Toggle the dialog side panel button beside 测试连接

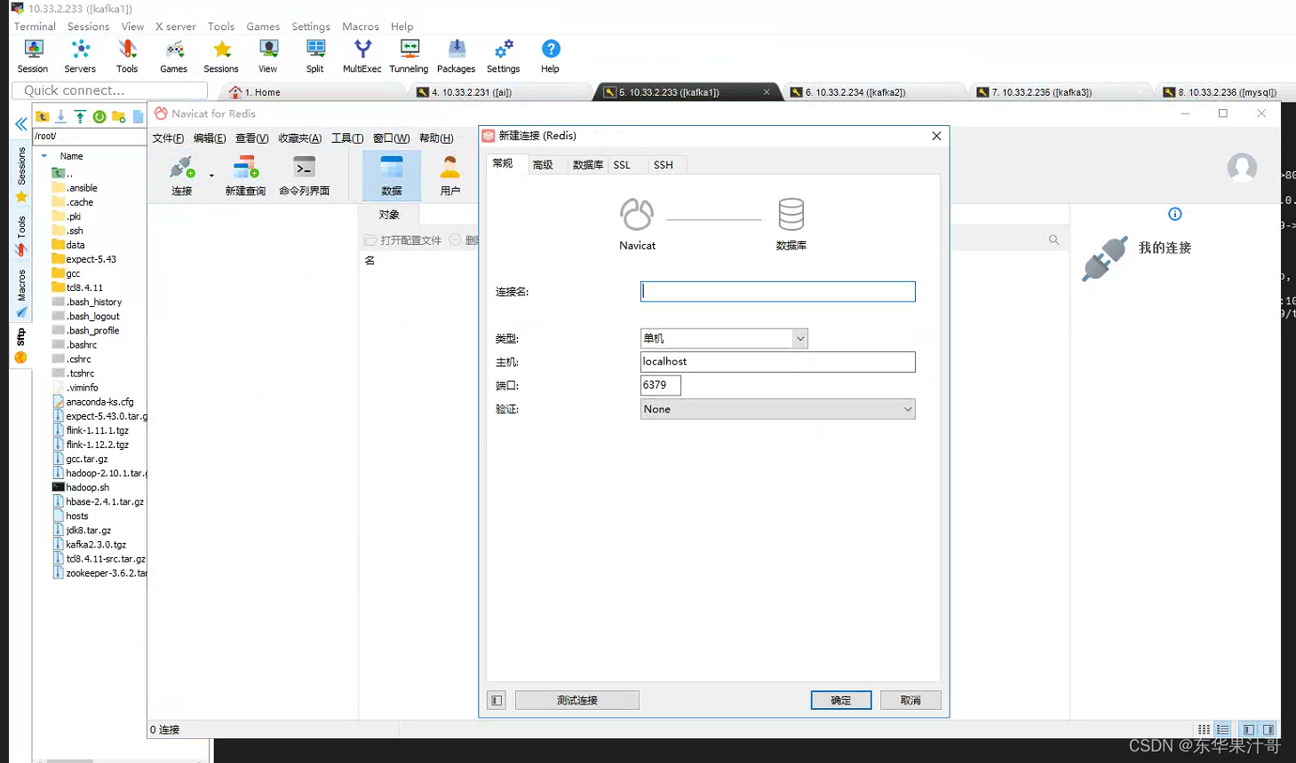(x=497, y=700)
